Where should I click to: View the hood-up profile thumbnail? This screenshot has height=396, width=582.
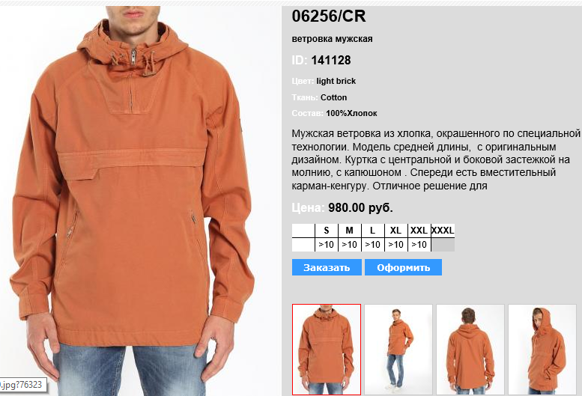(x=542, y=350)
